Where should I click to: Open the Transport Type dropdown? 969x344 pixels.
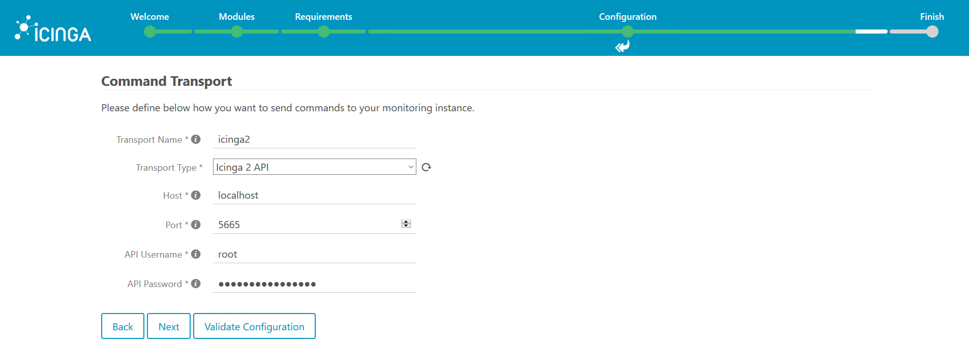pyautogui.click(x=314, y=167)
